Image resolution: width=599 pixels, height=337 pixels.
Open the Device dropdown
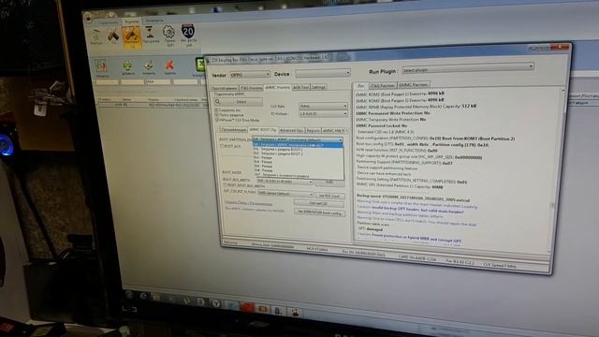[x=323, y=73]
